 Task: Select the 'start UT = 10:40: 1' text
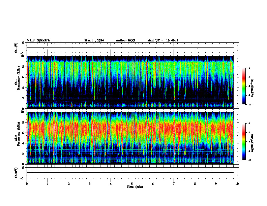163,40
